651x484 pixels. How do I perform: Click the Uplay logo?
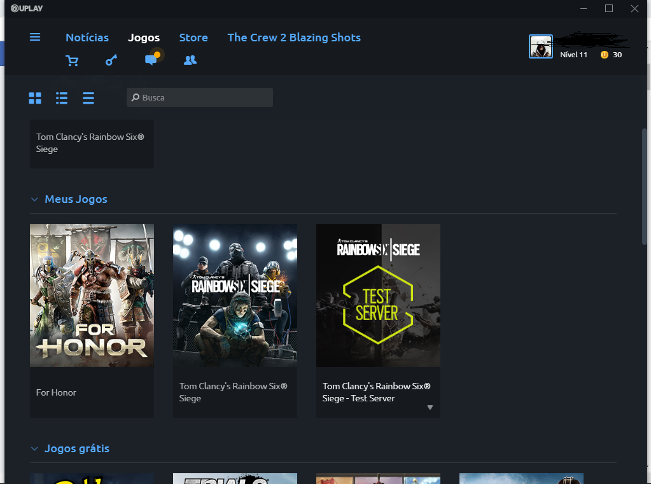point(27,8)
